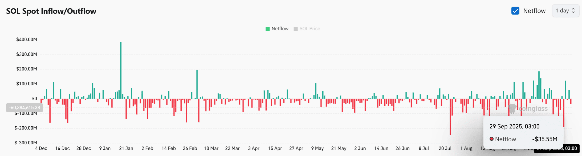Click the 29 Sep 2025 tooltip date
This screenshot has height=156, width=582.
coord(514,126)
